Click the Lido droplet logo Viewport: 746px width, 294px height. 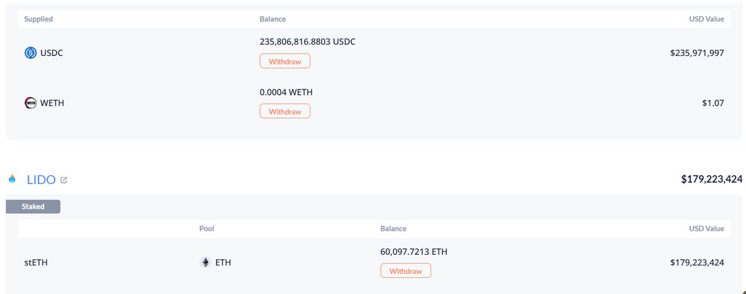12,180
